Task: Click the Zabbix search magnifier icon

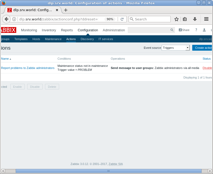Action: click(172, 30)
